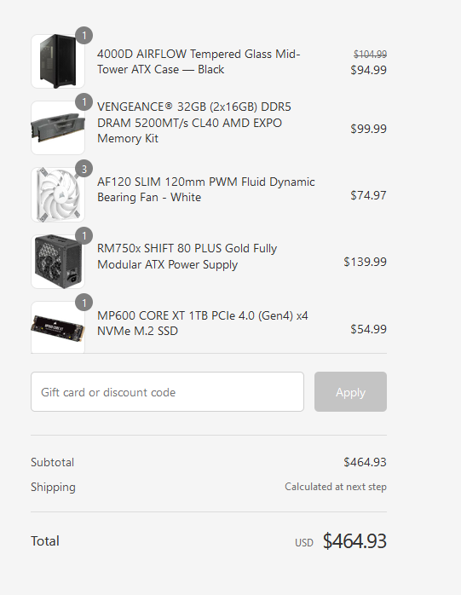Viewport: 461px width, 595px height.
Task: Click the quantity badge on the memory kit
Action: click(84, 102)
